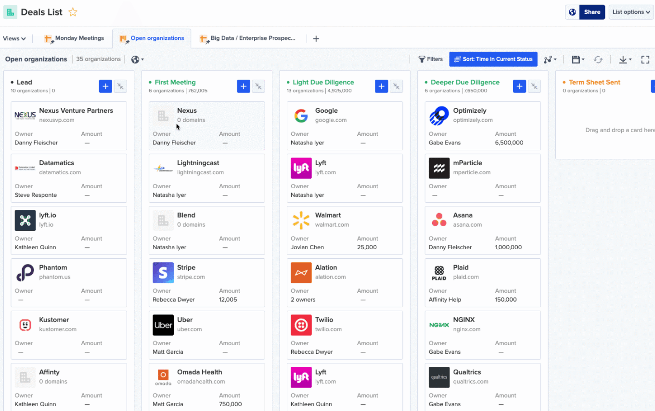The width and height of the screenshot is (655, 411).
Task: Click Sort: Time in Current Status button
Action: tap(493, 59)
